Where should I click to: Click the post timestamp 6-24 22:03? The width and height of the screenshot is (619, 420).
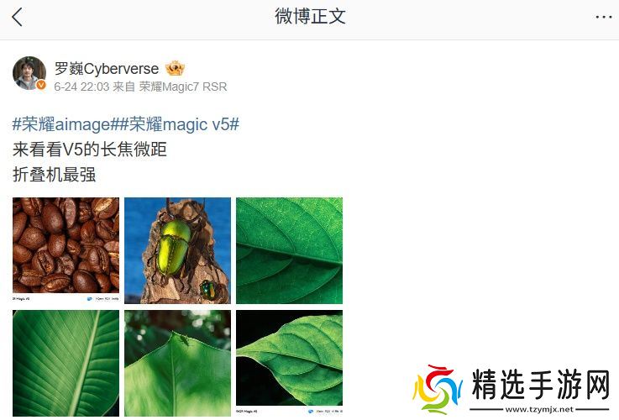tap(81, 87)
